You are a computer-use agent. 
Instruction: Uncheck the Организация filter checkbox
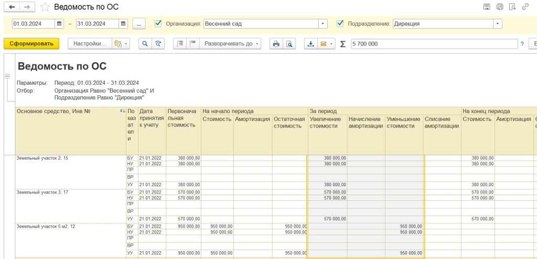tap(158, 24)
